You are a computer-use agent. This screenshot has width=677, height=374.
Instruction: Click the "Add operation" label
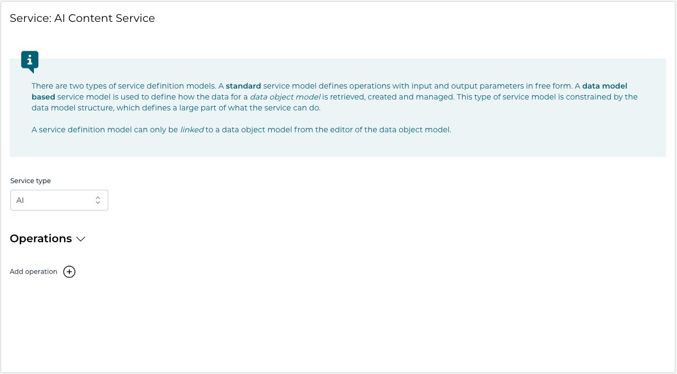[33, 272]
